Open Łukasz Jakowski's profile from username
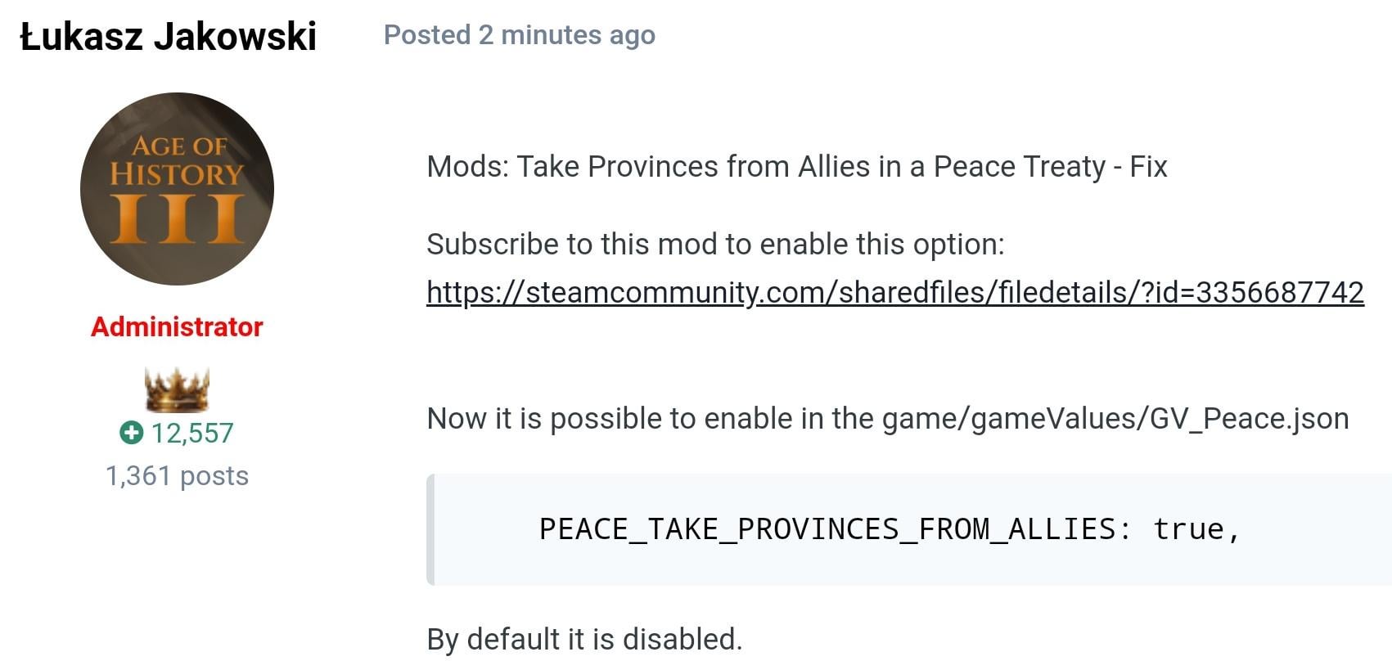The width and height of the screenshot is (1392, 670). click(x=168, y=37)
